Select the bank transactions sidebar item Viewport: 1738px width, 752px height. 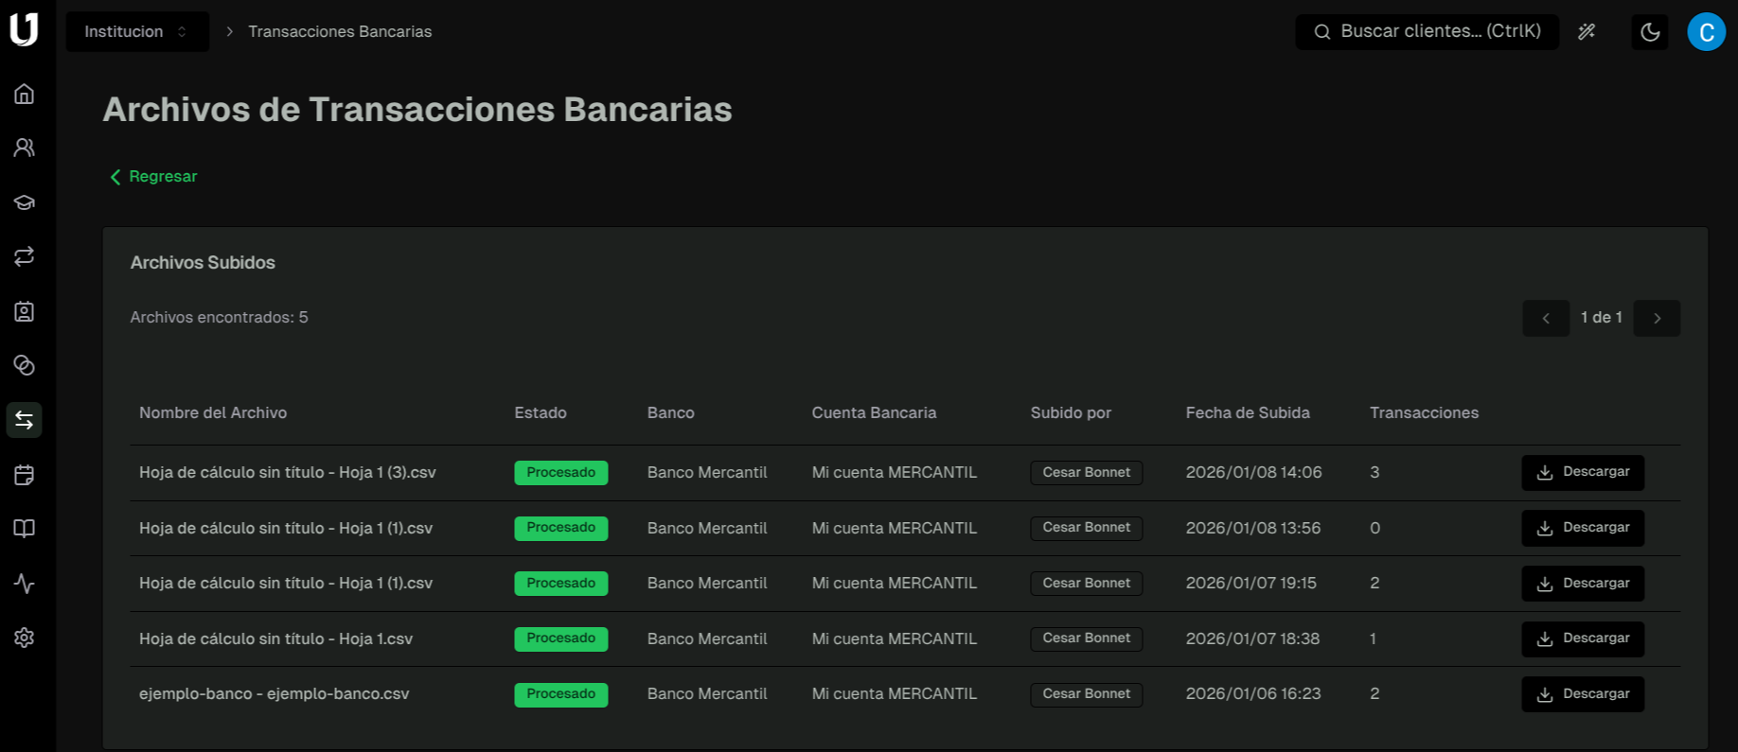pos(25,420)
